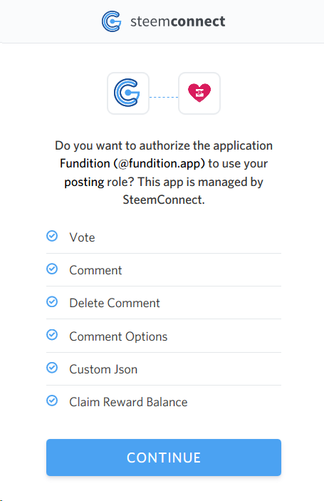Click the CONTINUE button
The width and height of the screenshot is (324, 501).
tap(164, 458)
